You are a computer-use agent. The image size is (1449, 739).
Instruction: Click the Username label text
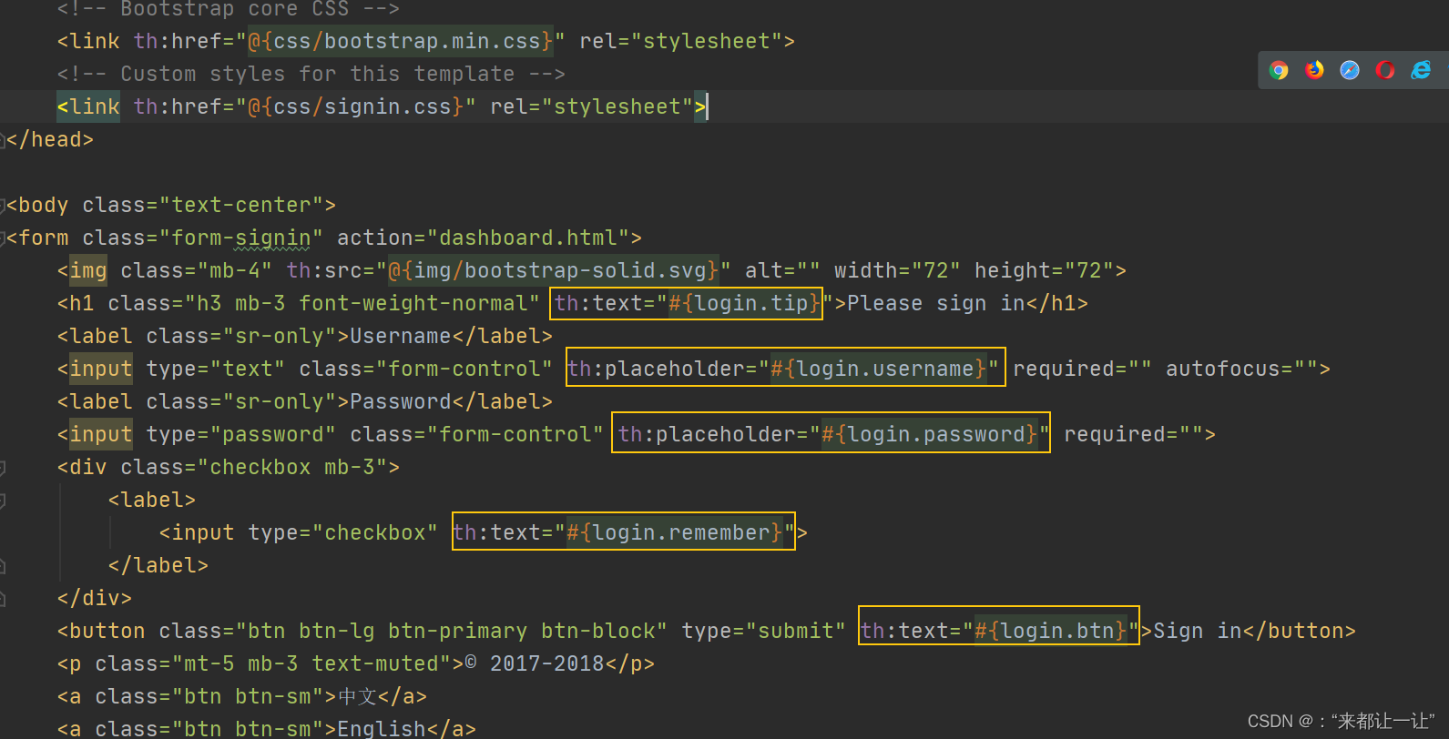click(401, 337)
